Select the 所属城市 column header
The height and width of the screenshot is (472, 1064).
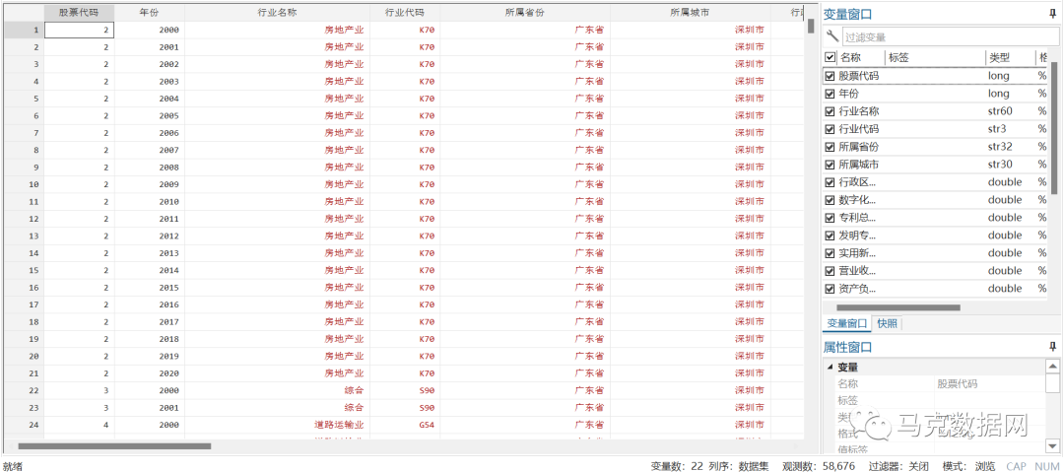[690, 13]
